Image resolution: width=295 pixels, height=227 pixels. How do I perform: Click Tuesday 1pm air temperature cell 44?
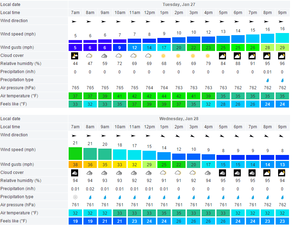(164, 96)
